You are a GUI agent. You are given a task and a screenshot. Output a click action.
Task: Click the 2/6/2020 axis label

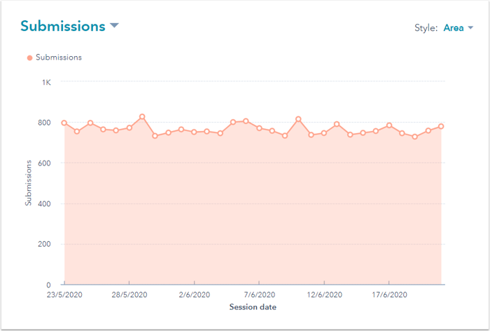click(195, 295)
